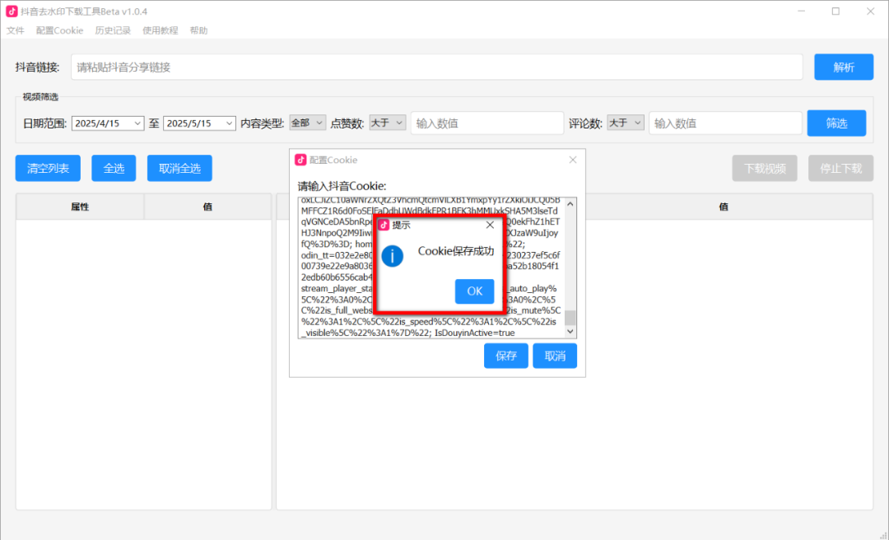Click 保存 in the Cookie dialog
Viewport: 889px width, 540px height.
[x=505, y=356]
